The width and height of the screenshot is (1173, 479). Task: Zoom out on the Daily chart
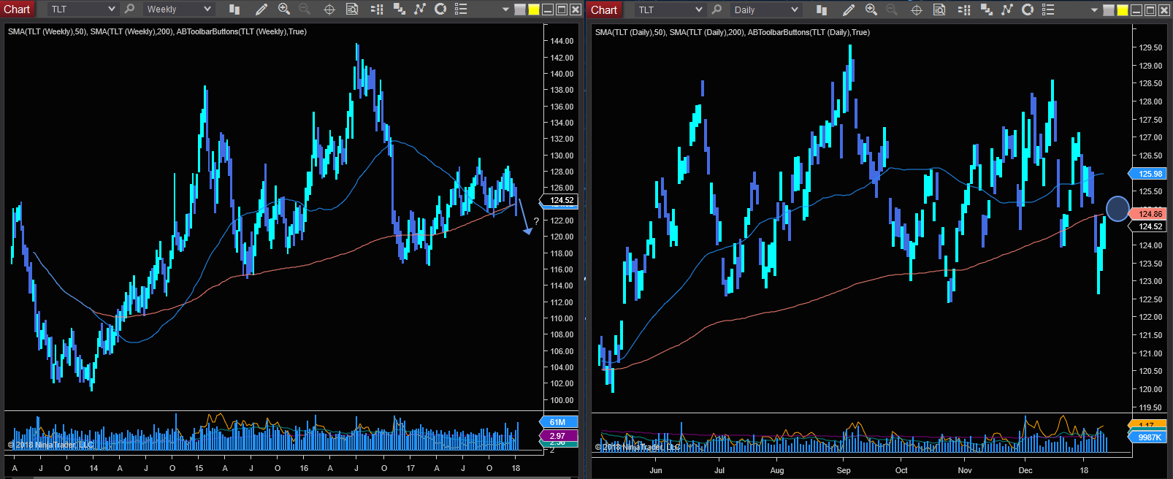pyautogui.click(x=892, y=9)
